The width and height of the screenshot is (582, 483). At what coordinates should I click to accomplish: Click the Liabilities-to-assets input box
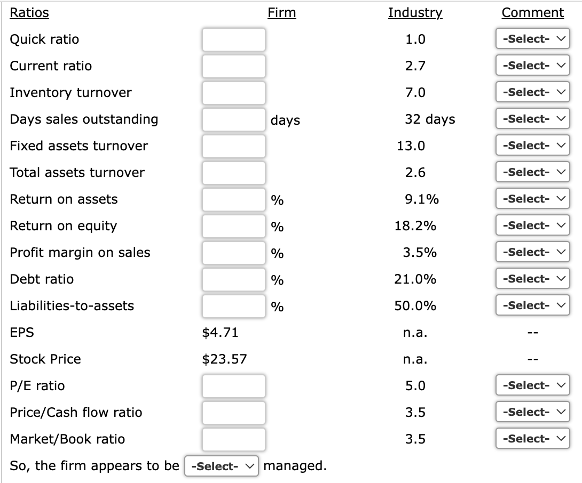pos(233,306)
